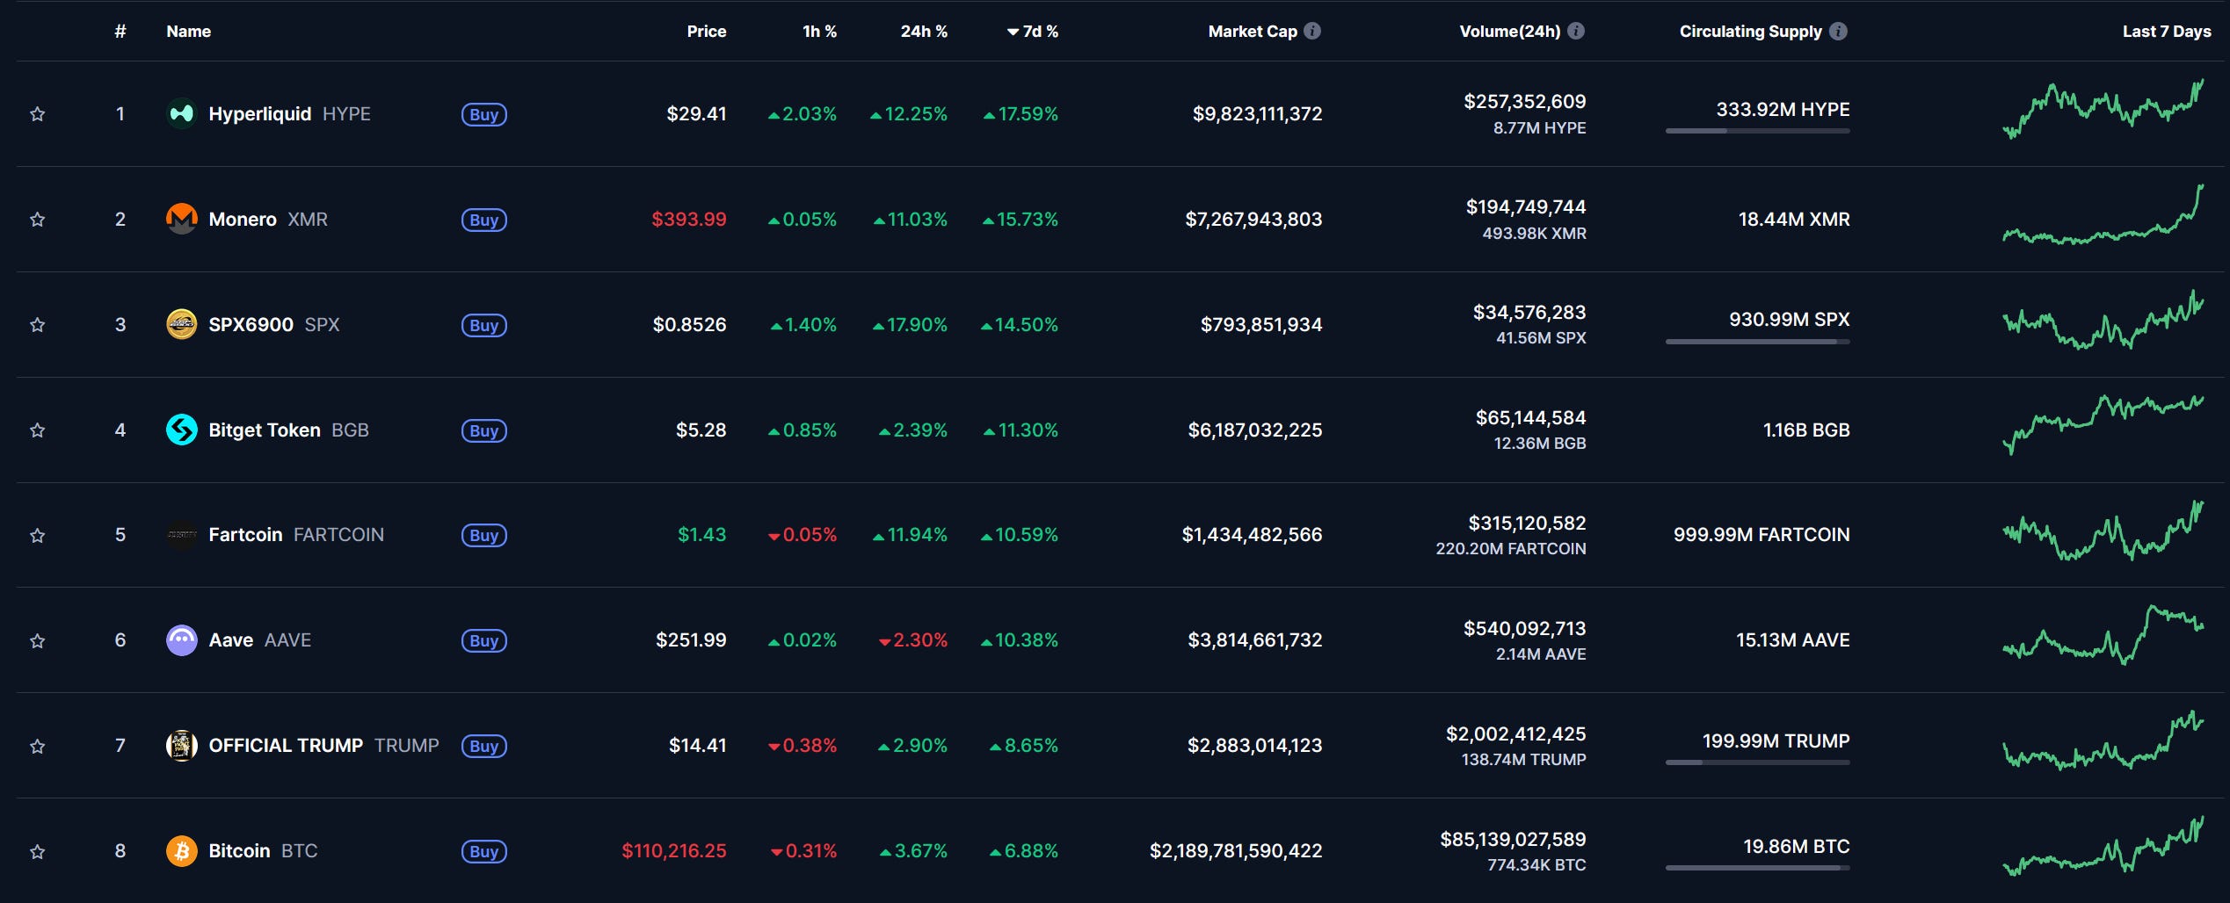Sort by Circulating Supply header
The height and width of the screenshot is (903, 2230).
pos(1751,32)
